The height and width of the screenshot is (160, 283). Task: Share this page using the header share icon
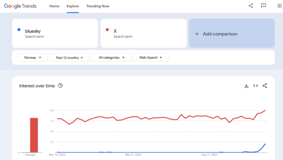(251, 6)
